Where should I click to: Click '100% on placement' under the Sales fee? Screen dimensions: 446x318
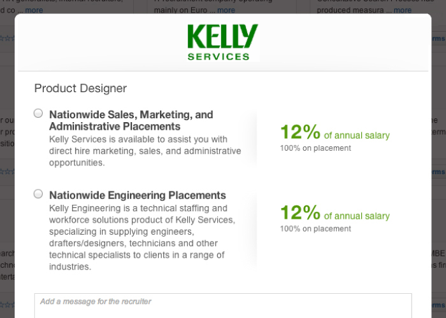(315, 148)
